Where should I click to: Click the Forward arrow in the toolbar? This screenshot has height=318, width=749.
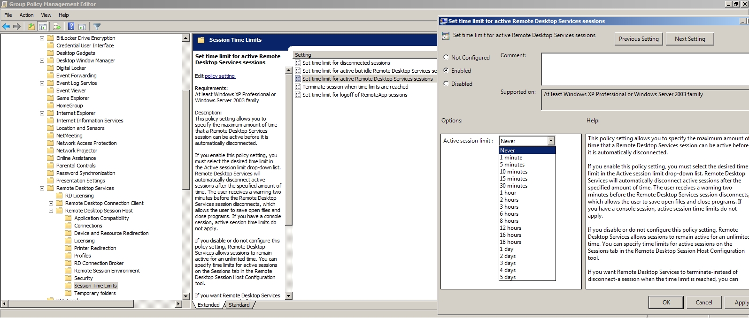coord(16,27)
